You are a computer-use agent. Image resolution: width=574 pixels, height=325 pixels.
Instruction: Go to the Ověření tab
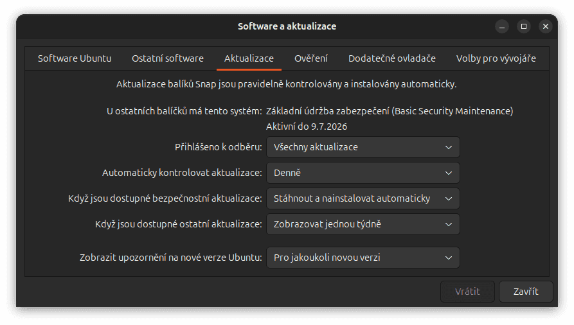[311, 58]
